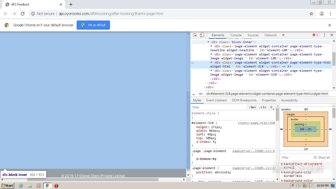This screenshot has width=336, height=189.
Task: Reload the current page
Action: click(x=23, y=14)
